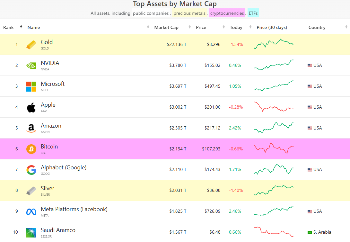Sort table using Name column arrow

tap(148, 27)
